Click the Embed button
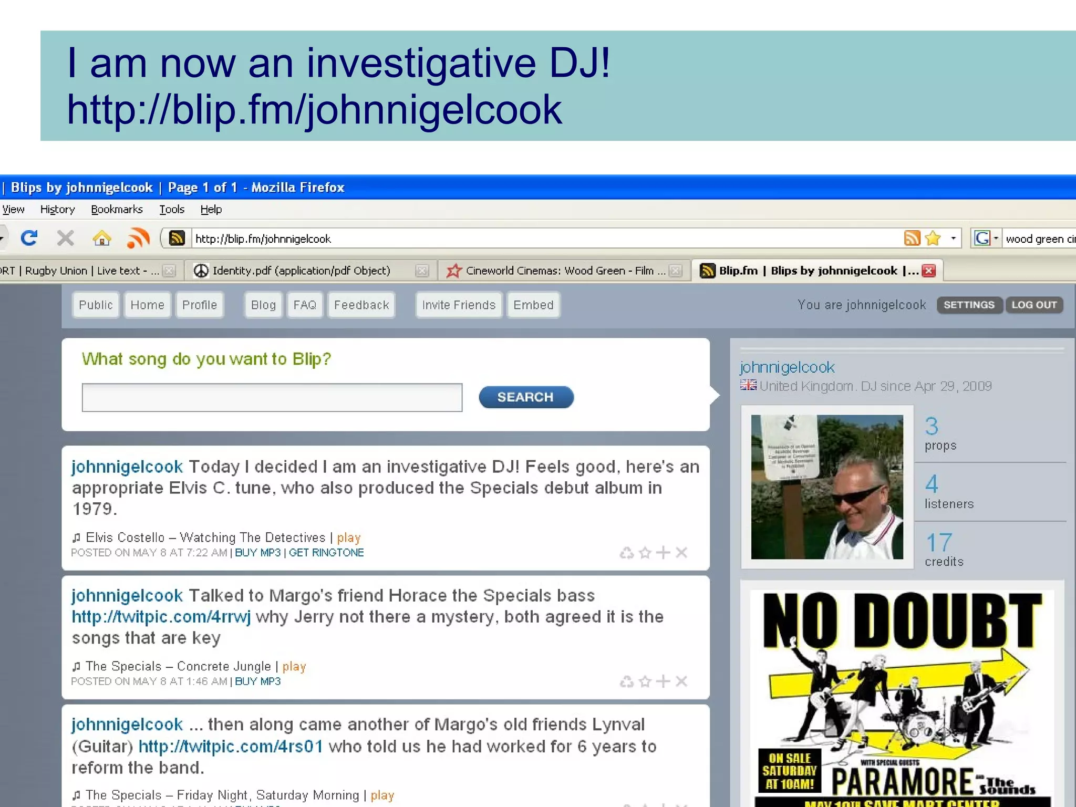 point(533,305)
